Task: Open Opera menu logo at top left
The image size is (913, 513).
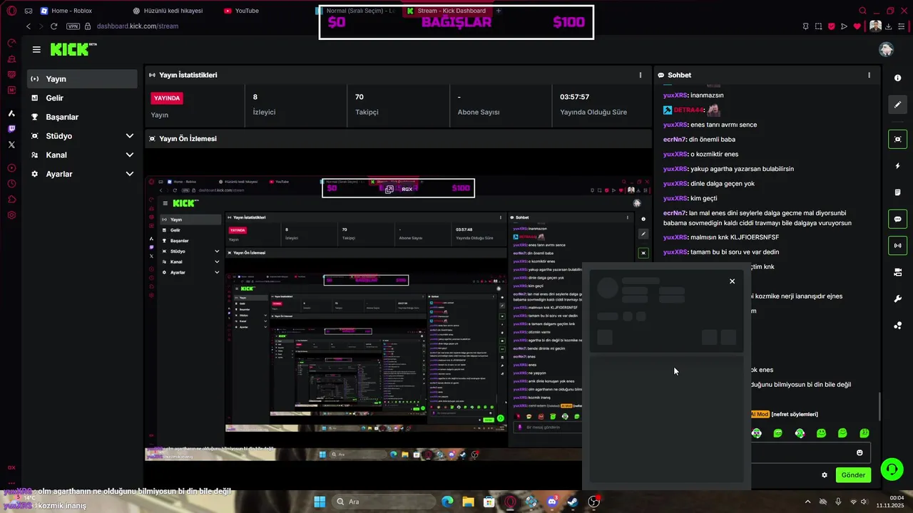Action: point(11,11)
